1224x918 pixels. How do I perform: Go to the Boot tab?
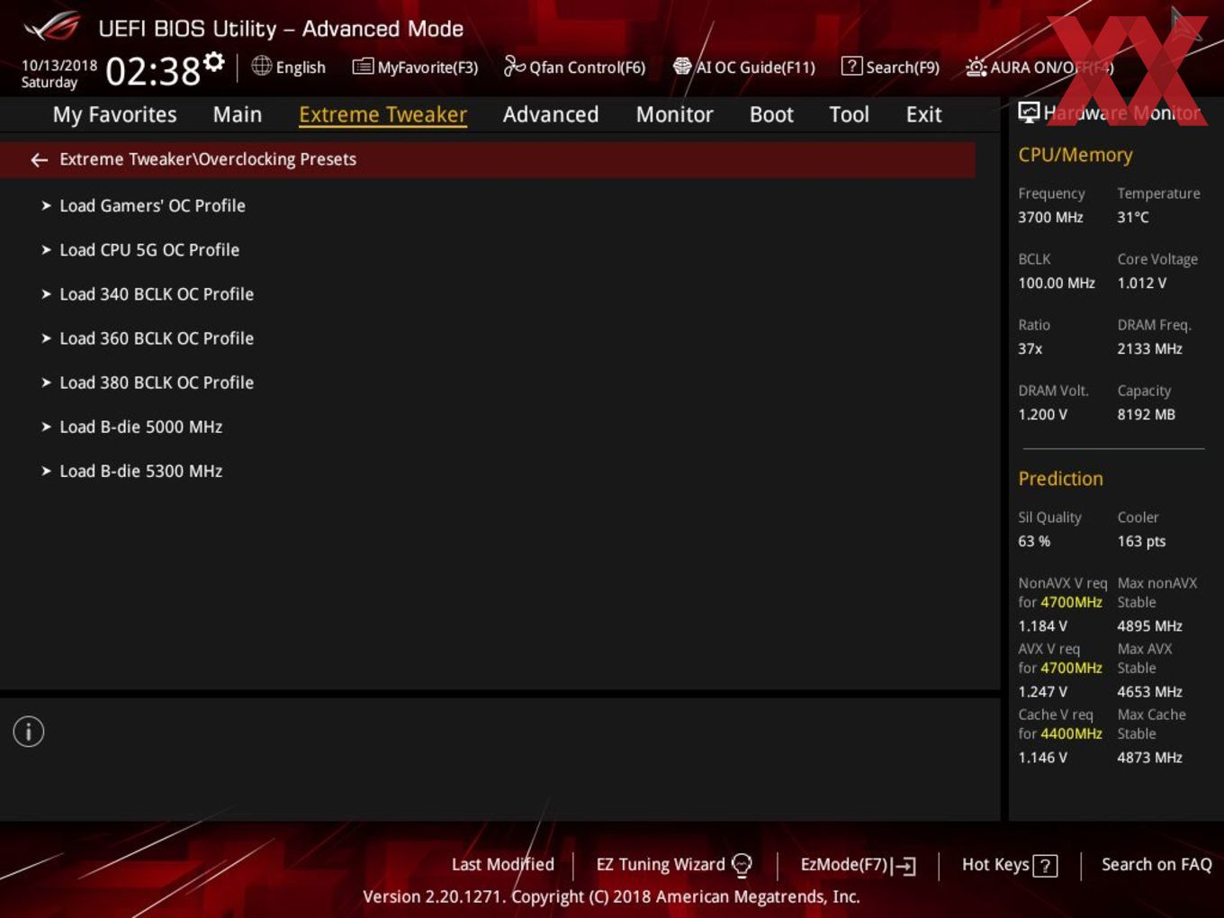771,114
